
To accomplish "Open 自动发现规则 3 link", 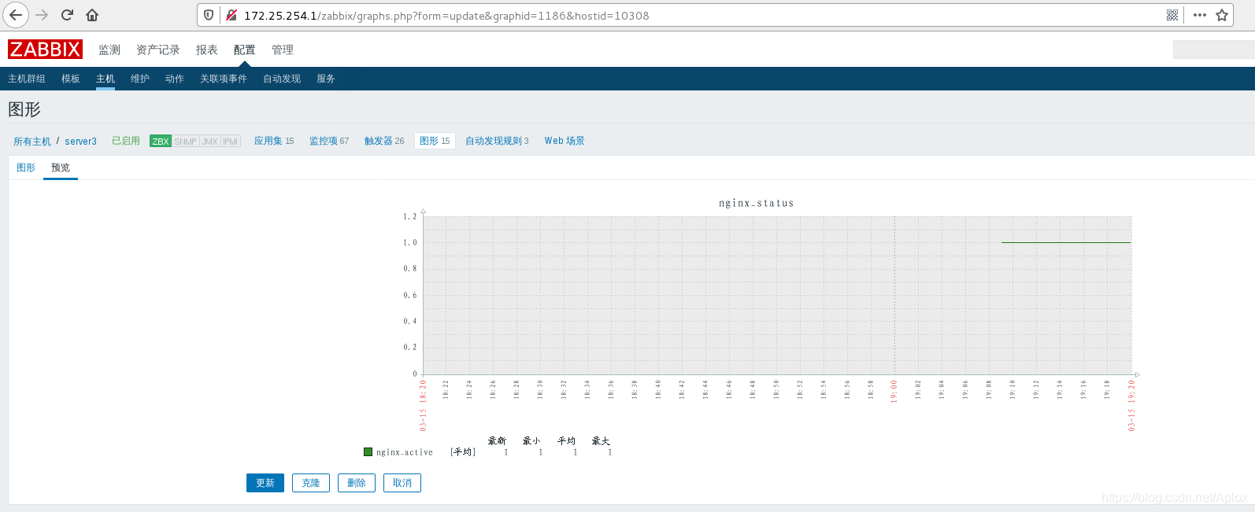I will click(x=497, y=141).
